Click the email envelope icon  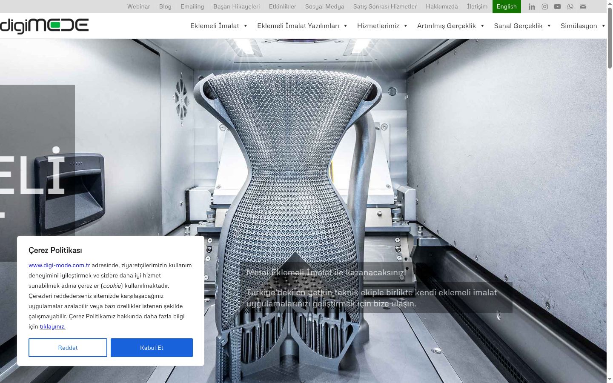(x=583, y=6)
